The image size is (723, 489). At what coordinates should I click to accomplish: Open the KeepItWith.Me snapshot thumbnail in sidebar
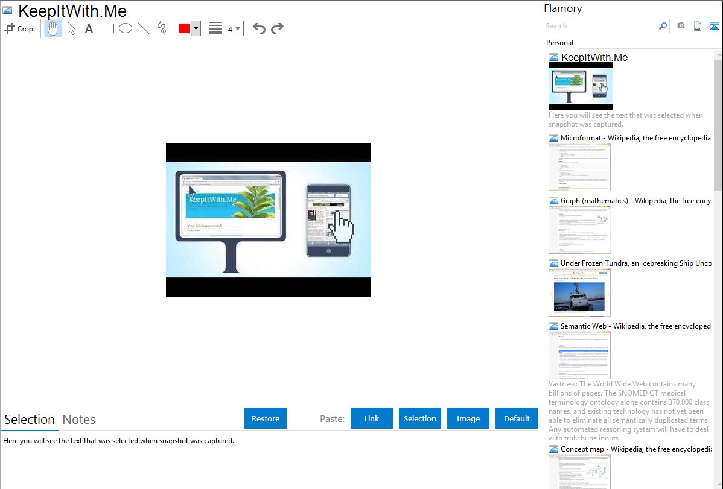tap(581, 86)
